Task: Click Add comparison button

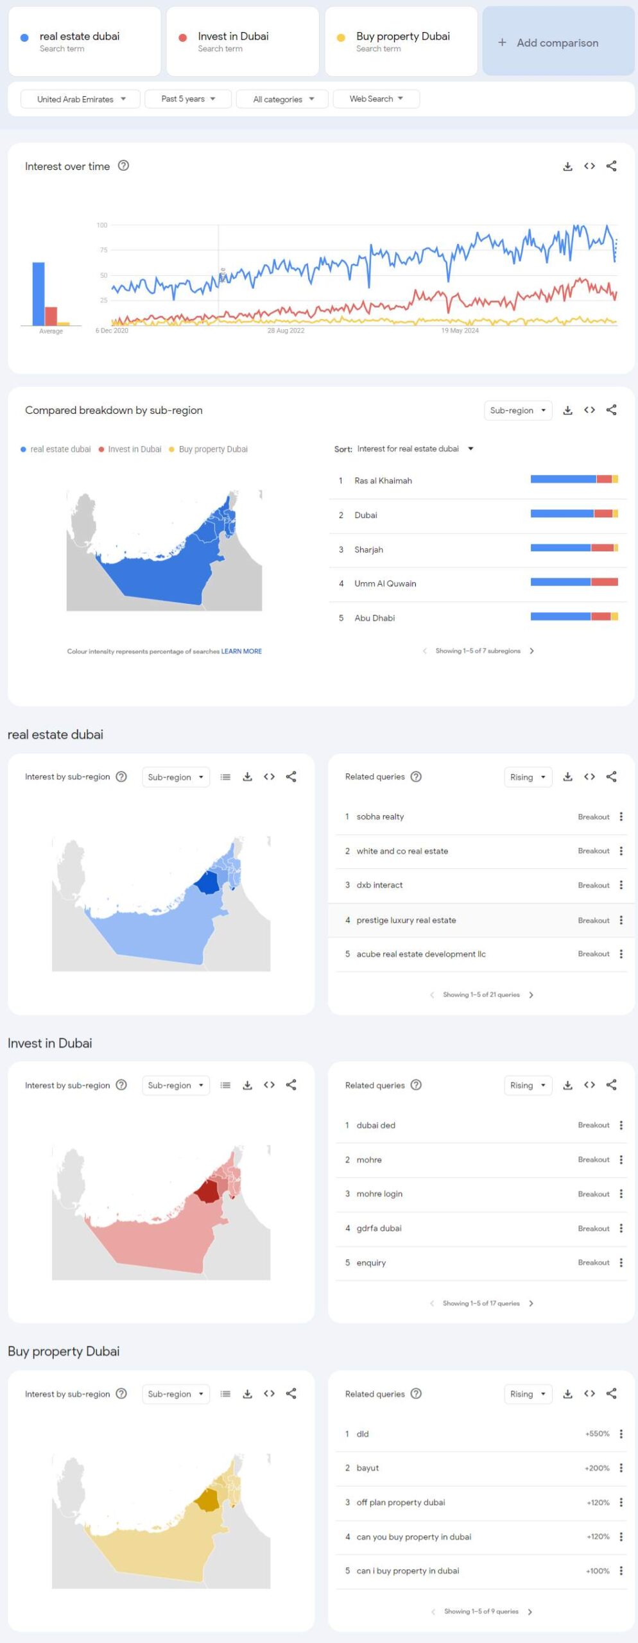Action: [557, 43]
